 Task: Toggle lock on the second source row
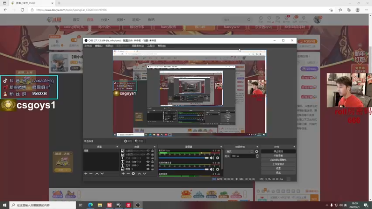pyautogui.click(x=153, y=154)
